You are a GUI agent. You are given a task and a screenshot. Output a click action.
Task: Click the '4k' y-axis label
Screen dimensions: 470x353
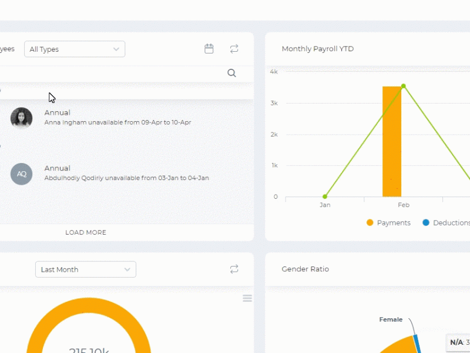tap(274, 72)
